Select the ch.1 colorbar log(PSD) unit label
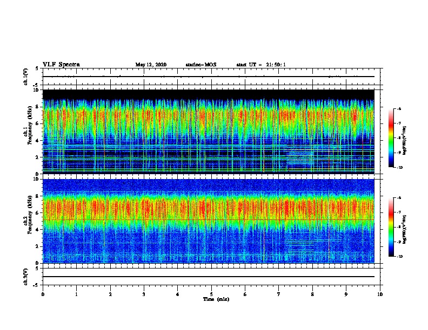 (404, 140)
